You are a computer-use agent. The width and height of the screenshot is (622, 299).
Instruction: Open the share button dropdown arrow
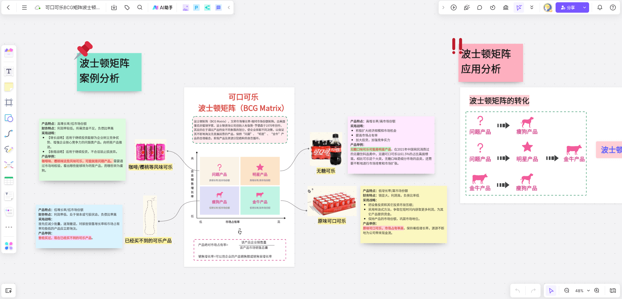point(585,7)
